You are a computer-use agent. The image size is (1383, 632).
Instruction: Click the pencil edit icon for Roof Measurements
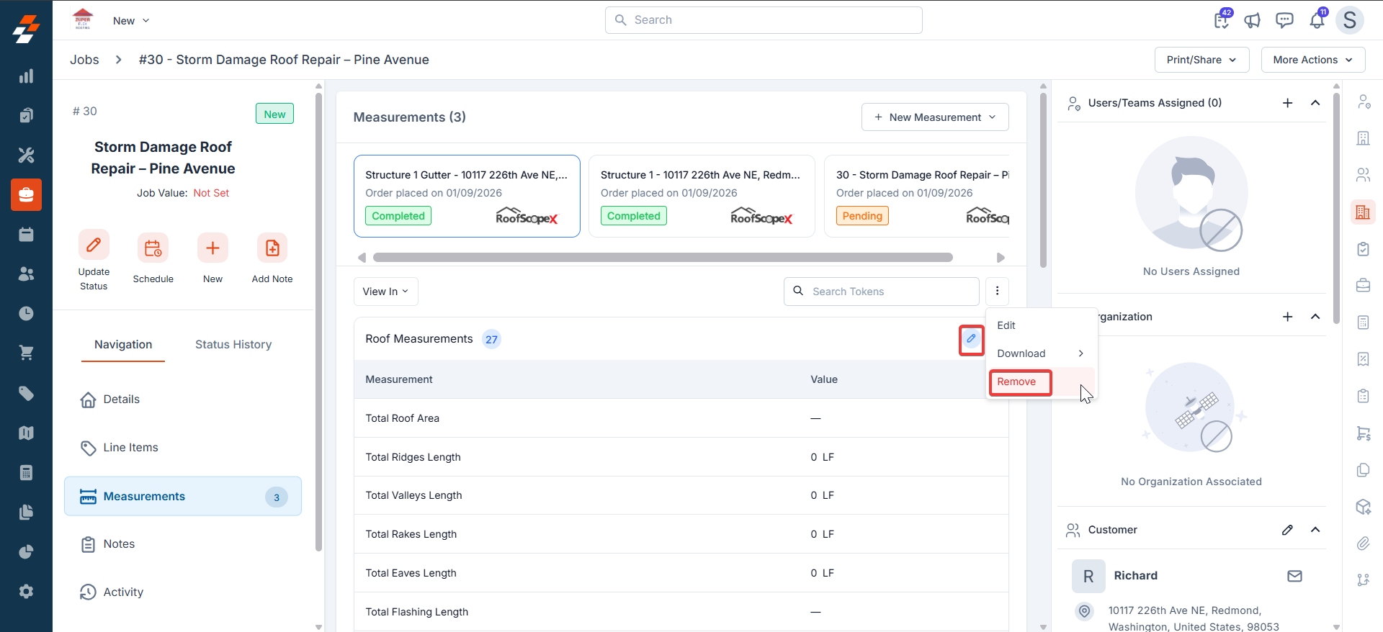(x=971, y=339)
